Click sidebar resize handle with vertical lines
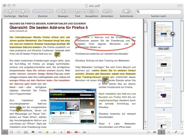The image size is (185, 138). (149, 132)
